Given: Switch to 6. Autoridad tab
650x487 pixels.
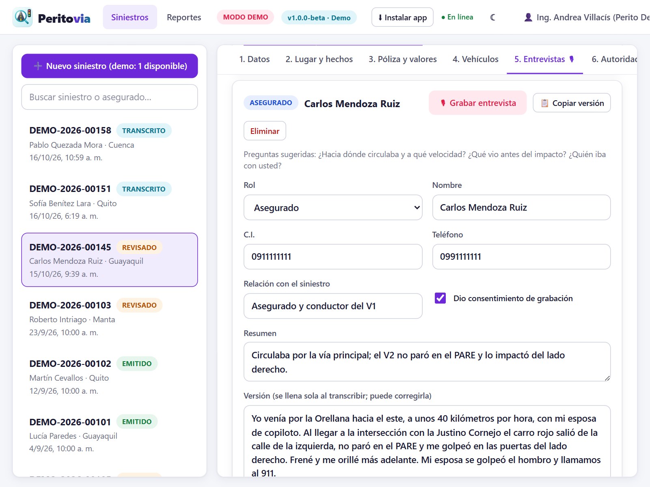Looking at the screenshot, I should click(x=614, y=59).
